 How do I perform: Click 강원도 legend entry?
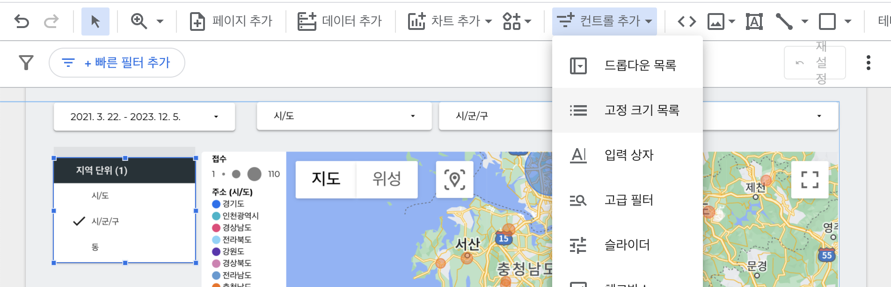tap(228, 251)
